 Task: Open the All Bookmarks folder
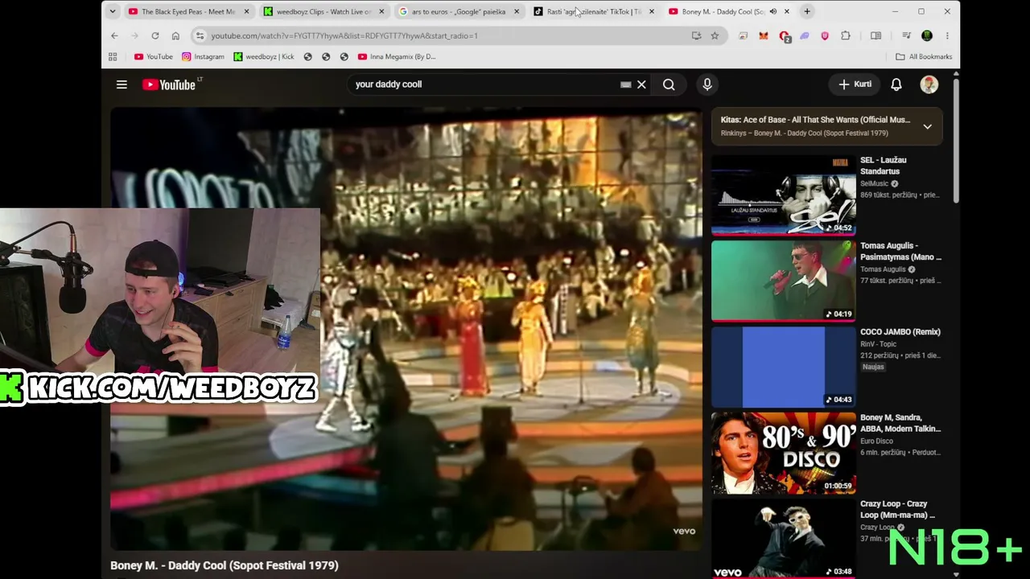(924, 57)
